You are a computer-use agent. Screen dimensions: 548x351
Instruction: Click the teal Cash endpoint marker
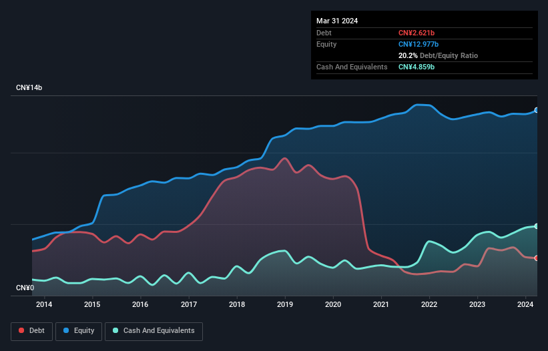[537, 226]
